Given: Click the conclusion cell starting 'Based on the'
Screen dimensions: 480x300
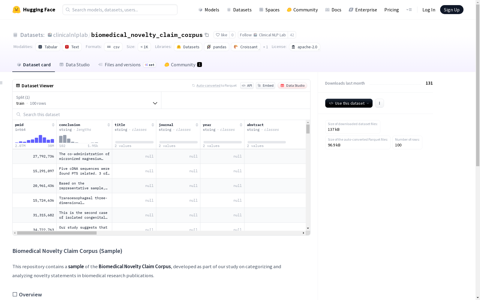Looking at the screenshot, I should pyautogui.click(x=84, y=186).
